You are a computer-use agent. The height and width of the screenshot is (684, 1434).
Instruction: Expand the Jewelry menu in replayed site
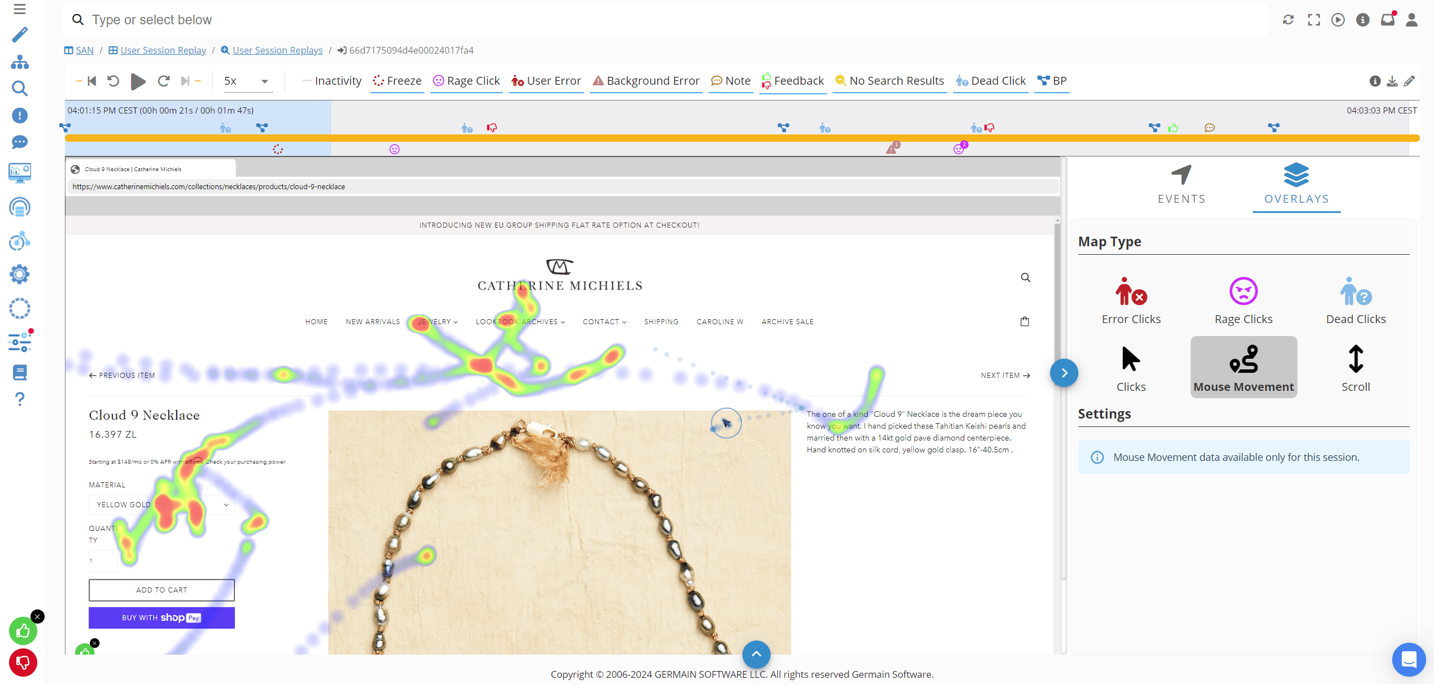438,321
